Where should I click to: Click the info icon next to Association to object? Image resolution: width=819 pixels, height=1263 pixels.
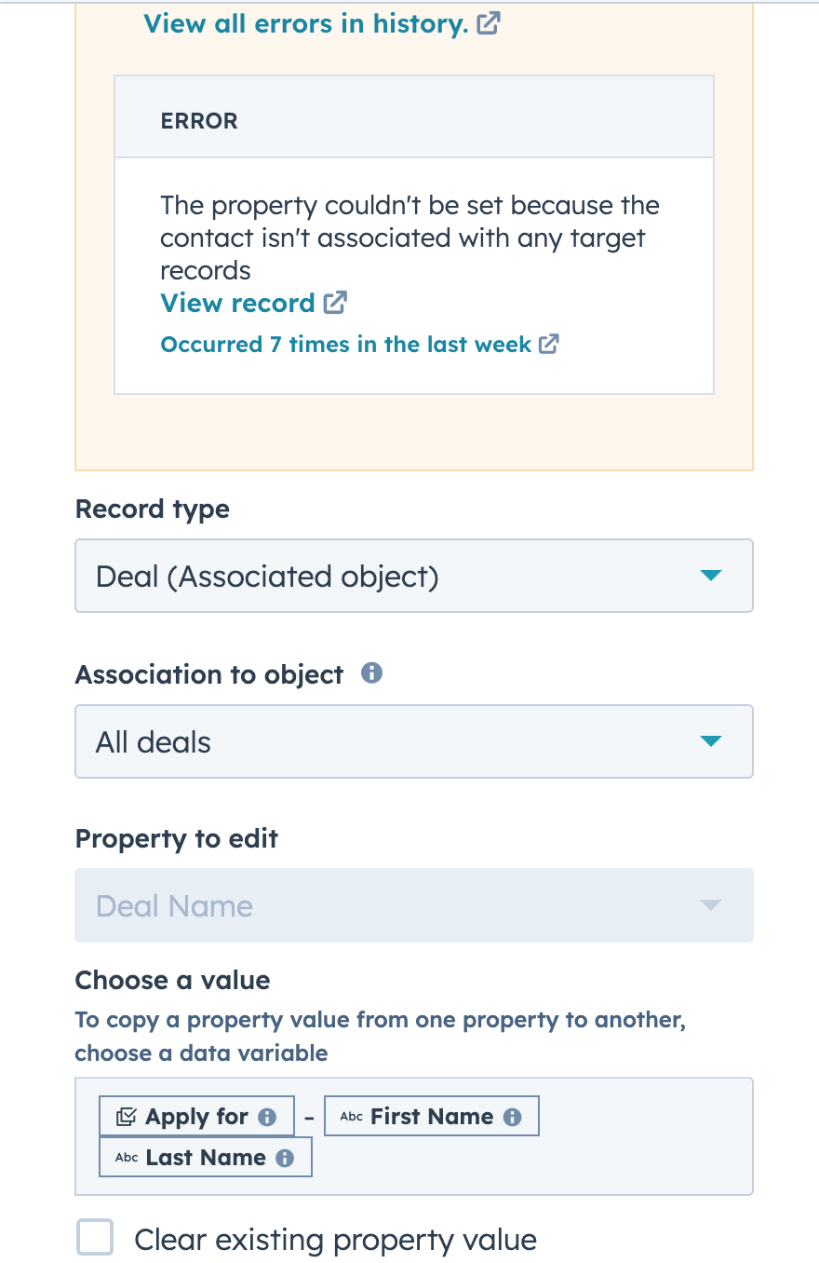[x=371, y=673]
